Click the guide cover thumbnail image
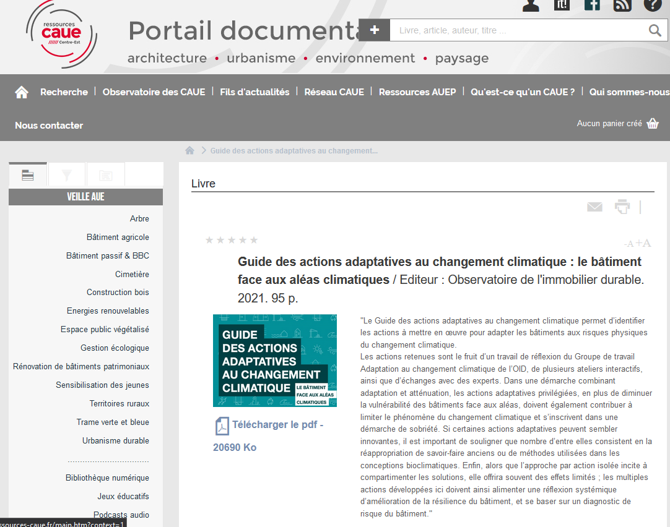Viewport: 670px width, 527px height. click(x=275, y=361)
